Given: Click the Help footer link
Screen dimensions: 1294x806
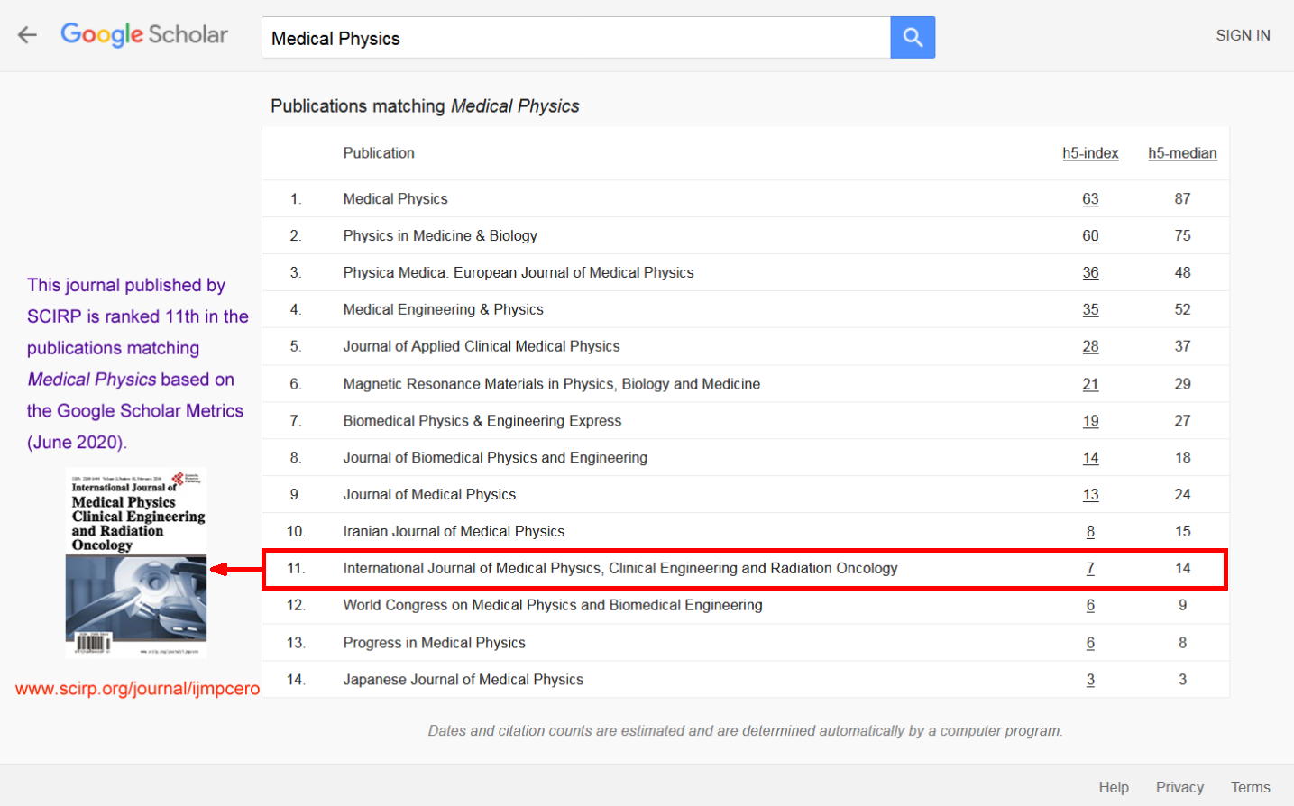Looking at the screenshot, I should tap(1114, 787).
